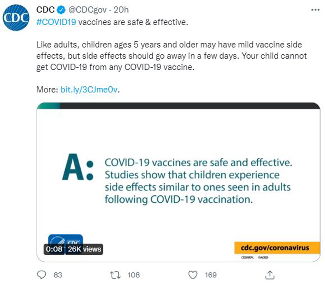Click the CDC profile avatar

coord(16,18)
